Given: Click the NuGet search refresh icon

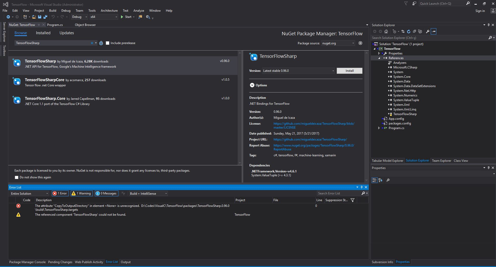Looking at the screenshot, I should [101, 43].
